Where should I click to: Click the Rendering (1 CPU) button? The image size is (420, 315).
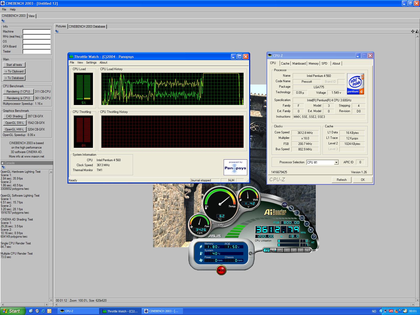pyautogui.click(x=18, y=92)
